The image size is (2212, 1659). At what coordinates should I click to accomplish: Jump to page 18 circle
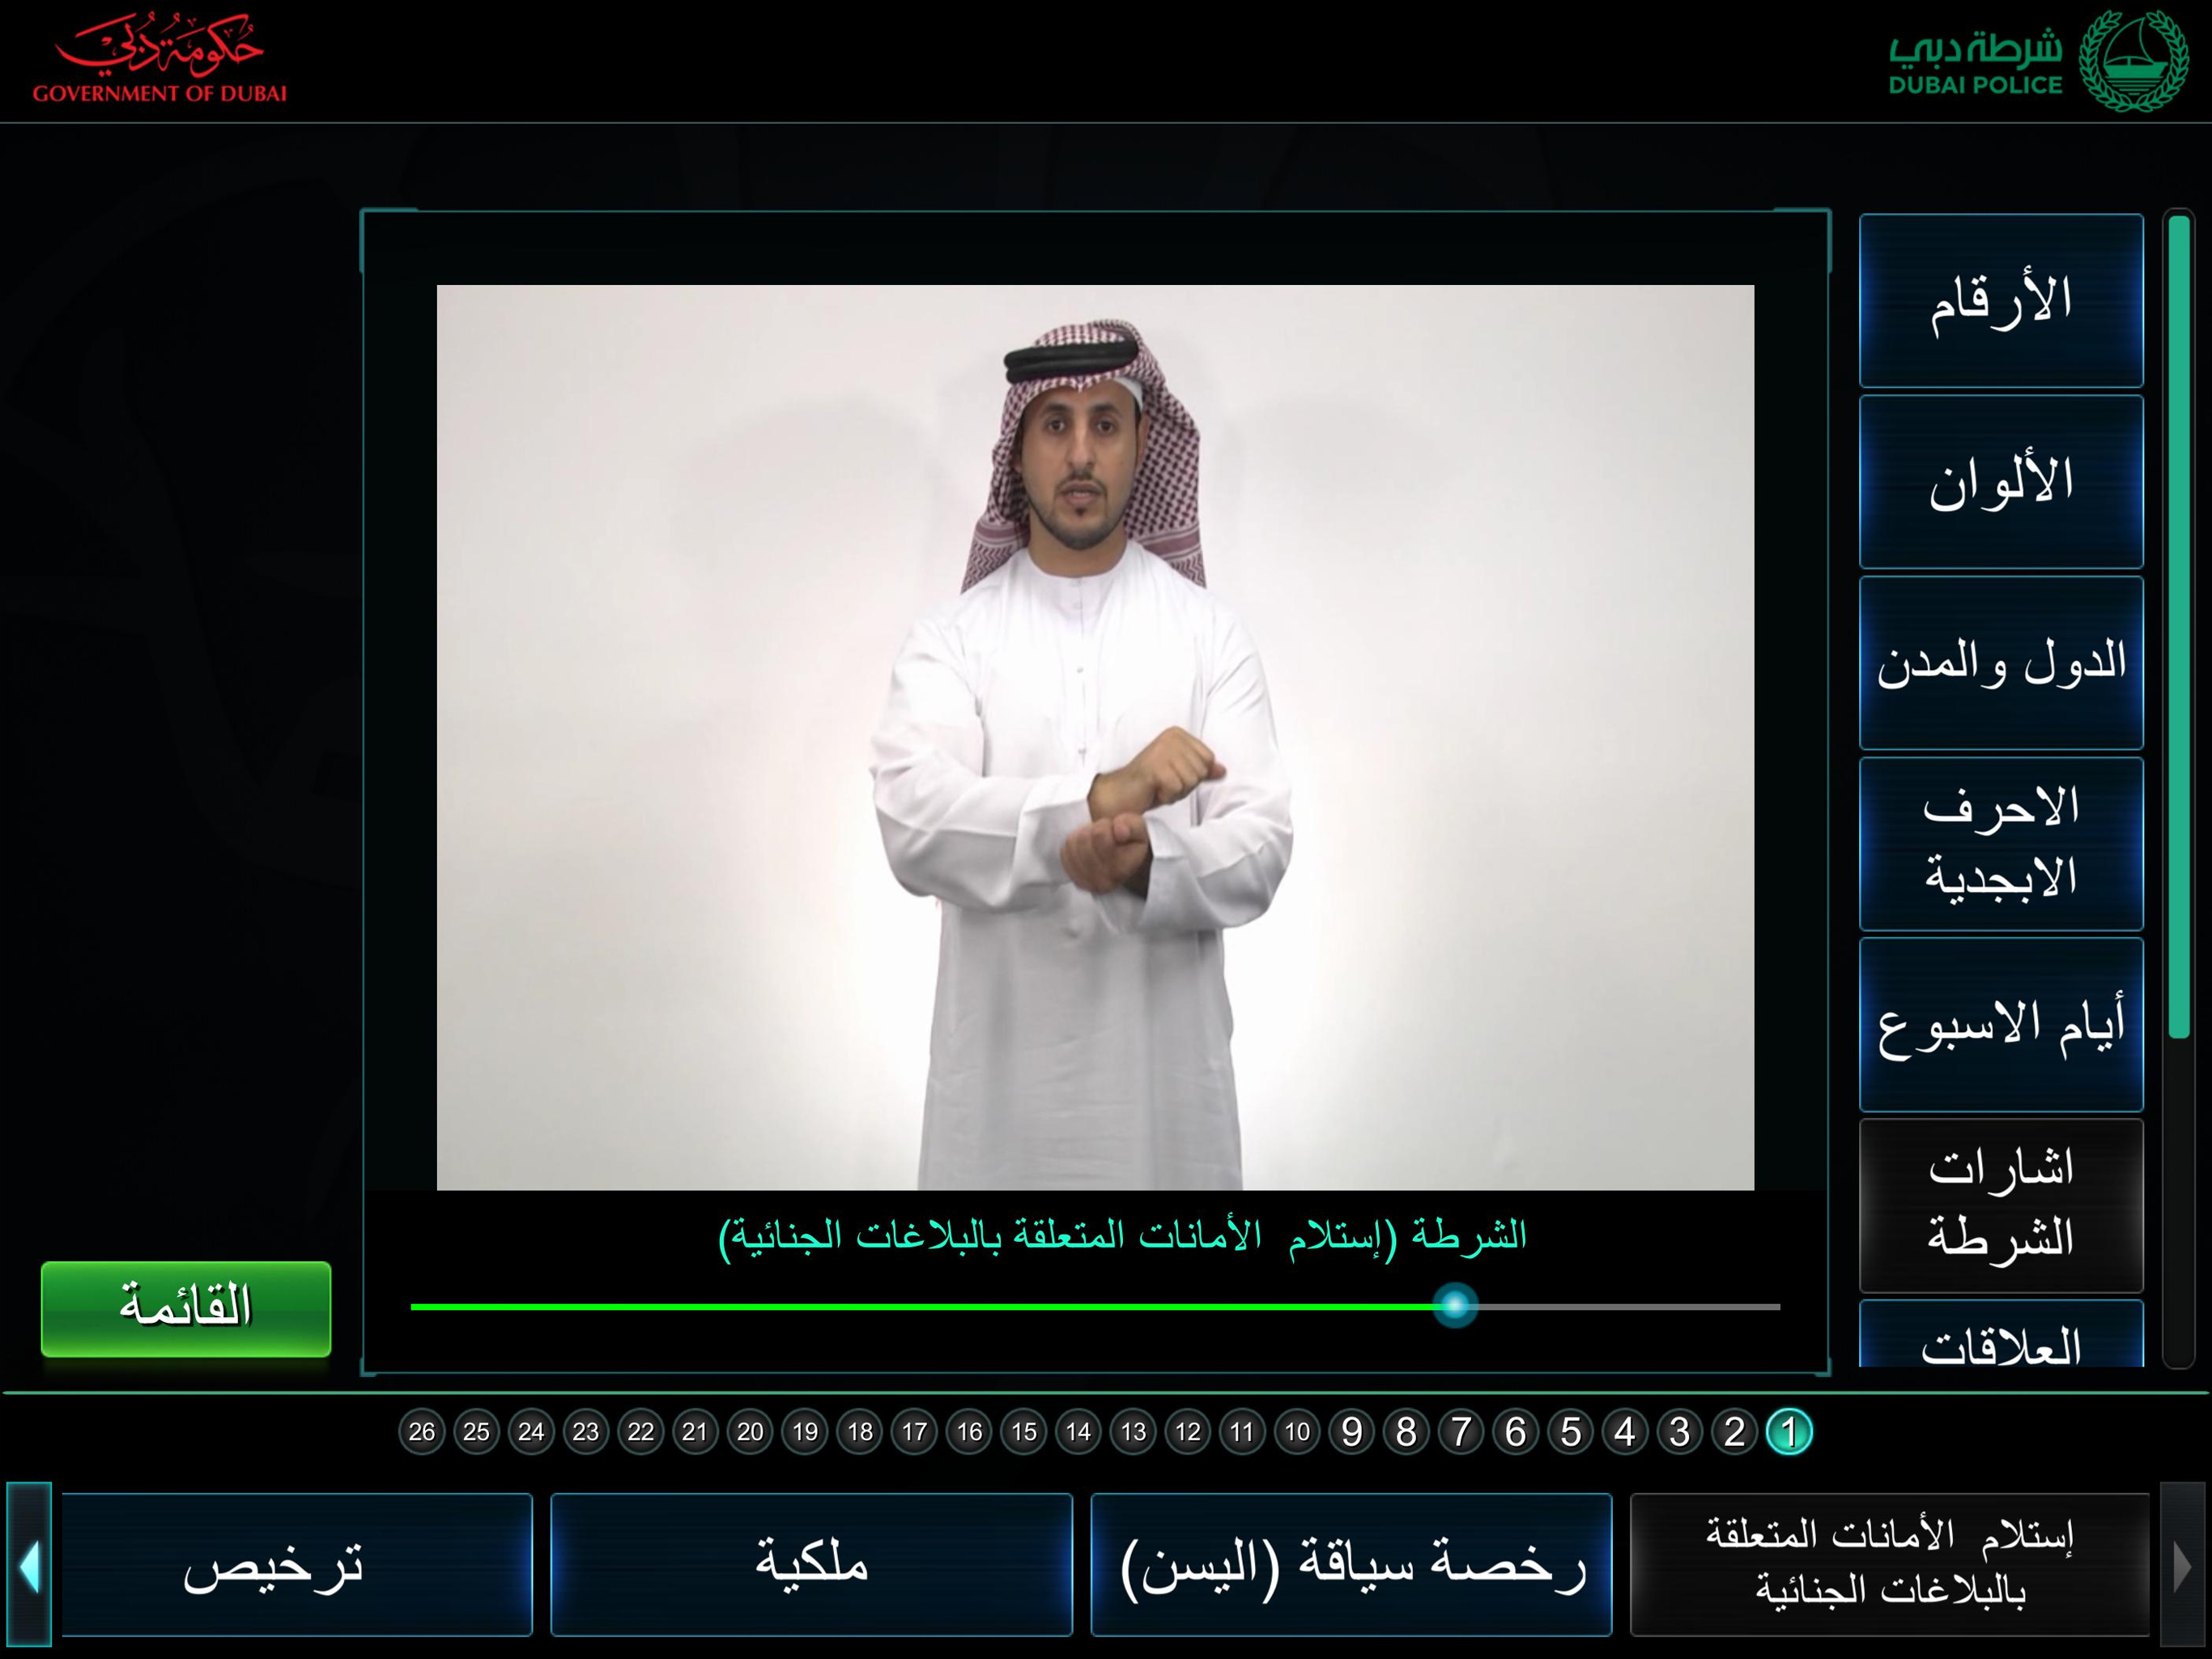coord(860,1432)
